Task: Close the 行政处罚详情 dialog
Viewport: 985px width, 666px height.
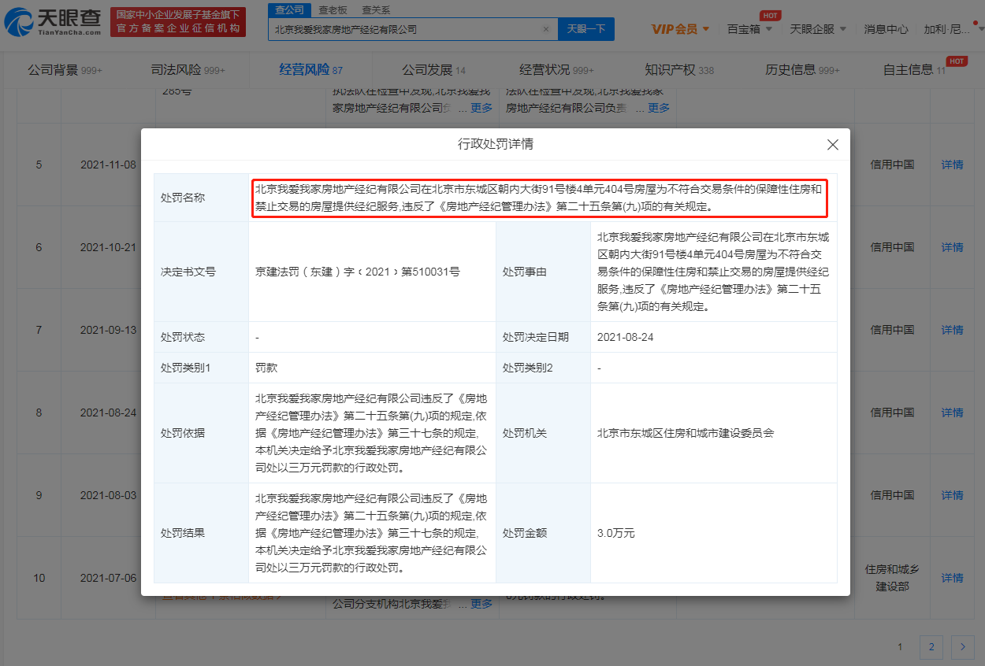Action: coord(833,145)
